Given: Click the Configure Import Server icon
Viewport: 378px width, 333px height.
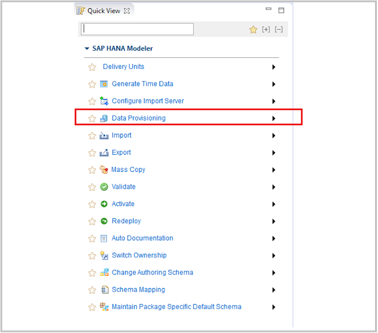Looking at the screenshot, I should tap(104, 101).
